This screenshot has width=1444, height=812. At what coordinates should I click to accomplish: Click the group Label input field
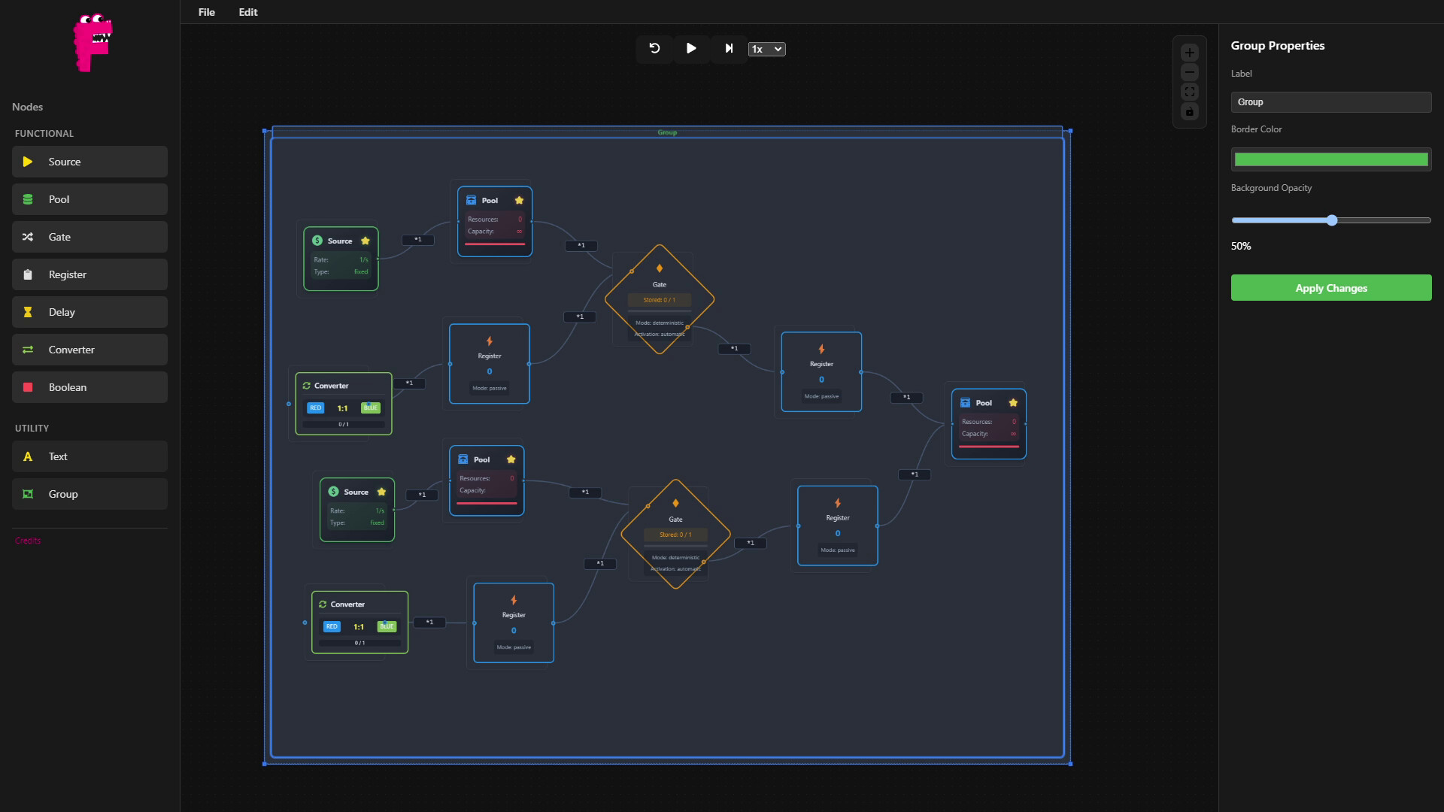1331,101
